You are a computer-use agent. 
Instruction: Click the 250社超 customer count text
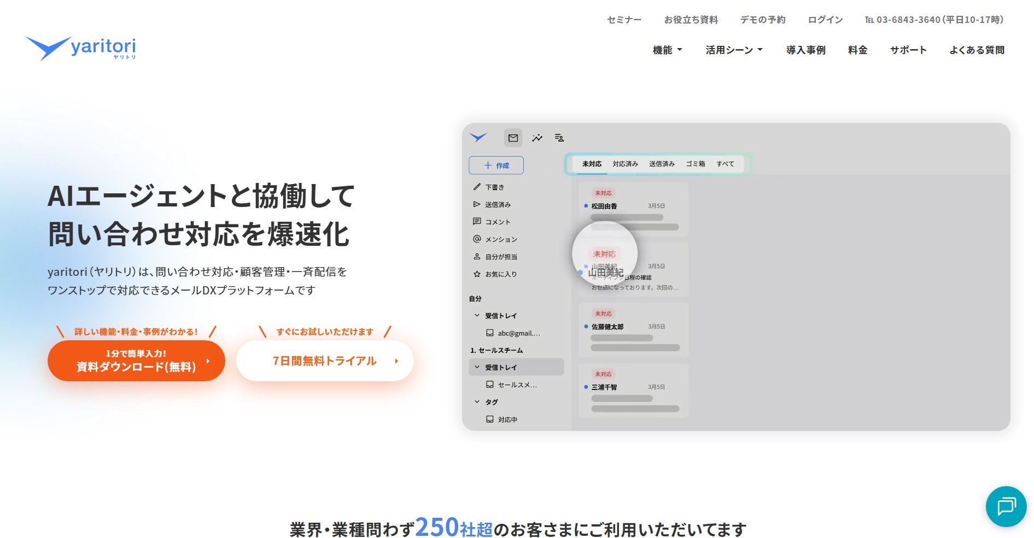pos(454,528)
